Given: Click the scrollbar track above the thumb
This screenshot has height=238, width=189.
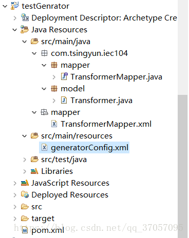Looking at the screenshot, I should pos(183,47).
